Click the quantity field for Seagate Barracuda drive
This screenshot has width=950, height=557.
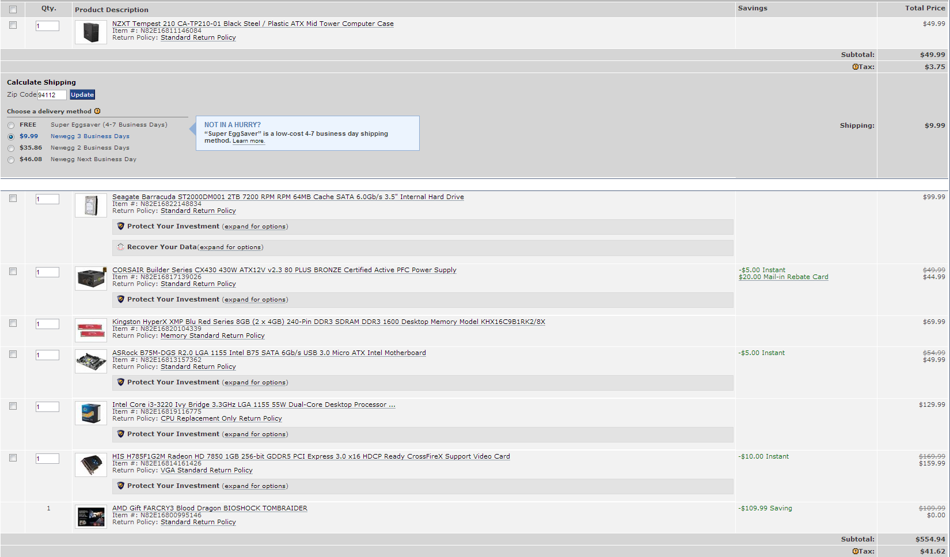(x=47, y=199)
